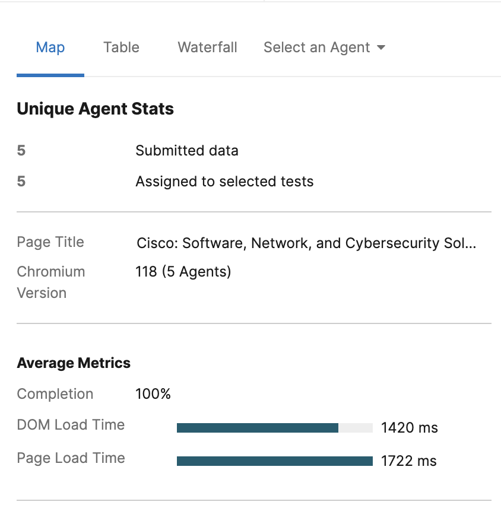Viewport: 501px width, 508px height.
Task: Click the 100% Completion value
Action: pos(153,394)
